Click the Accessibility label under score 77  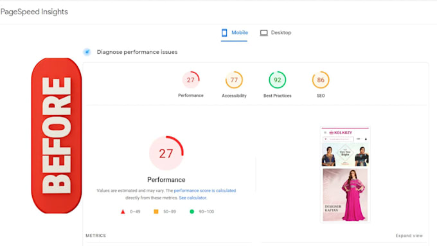234,96
